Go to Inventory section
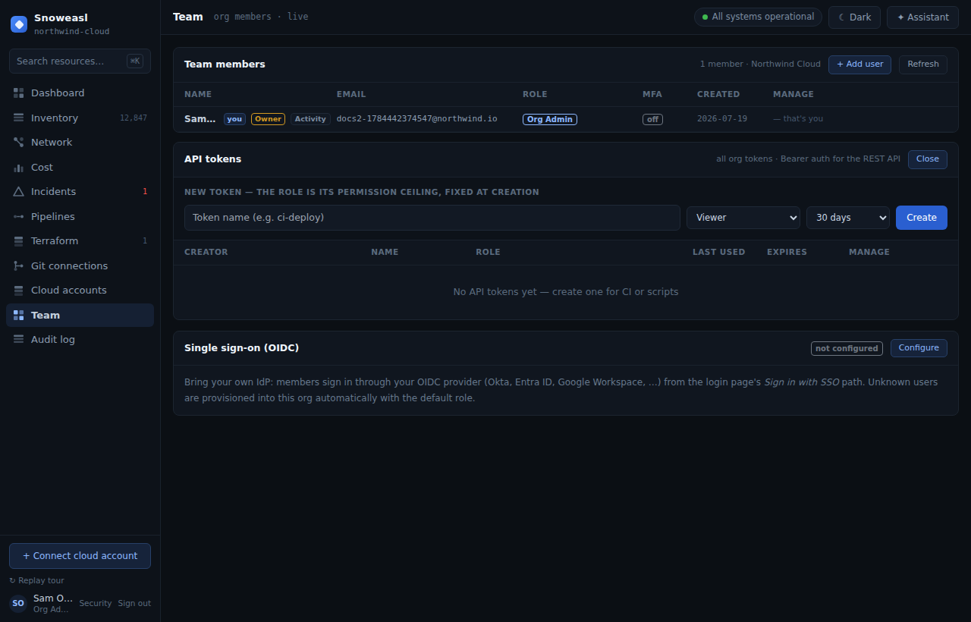971x622 pixels. coord(80,118)
